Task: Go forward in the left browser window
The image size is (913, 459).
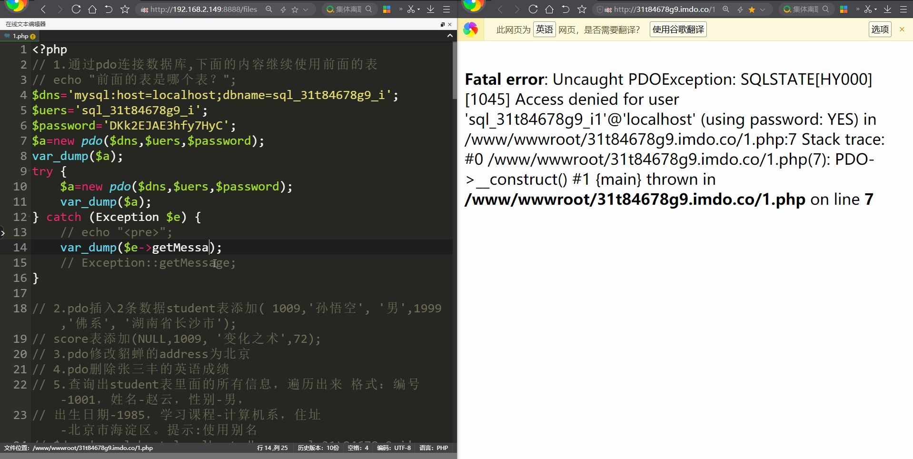Action: pos(60,9)
